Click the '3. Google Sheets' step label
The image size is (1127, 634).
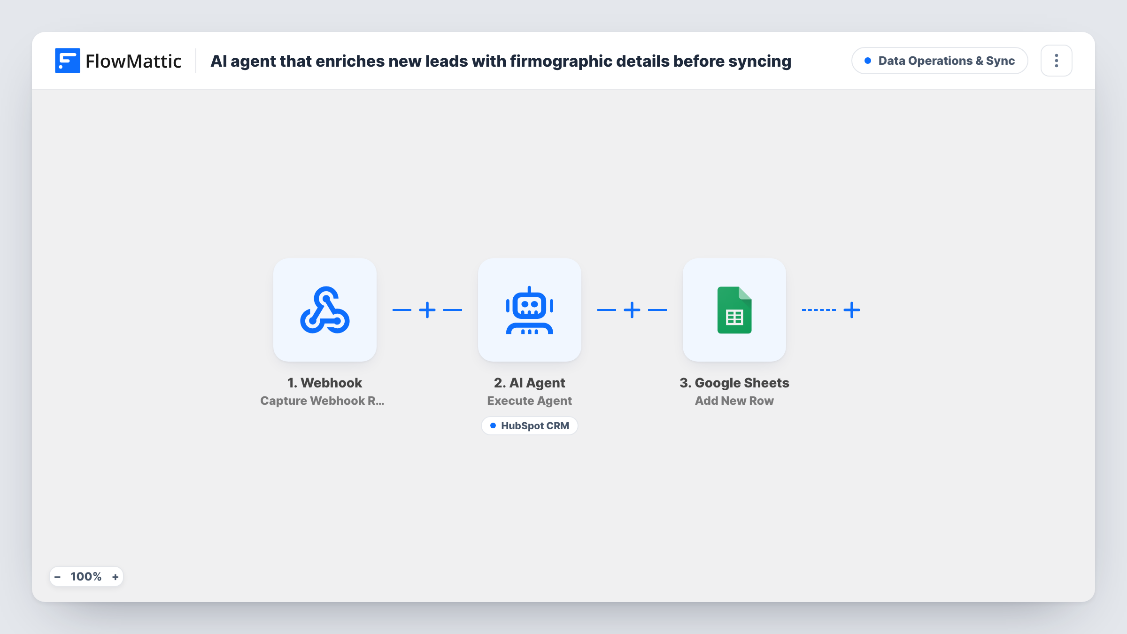pos(734,383)
